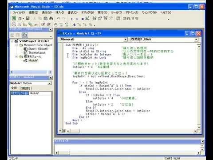Click the Cut scissors icon
This screenshot has height=160, width=213.
pos(35,18)
